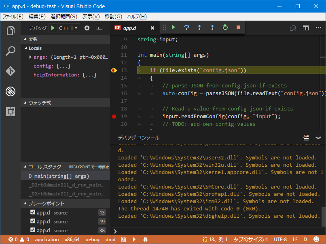Open the 移動(G) menu
326x244 pixels.
pos(113,17)
